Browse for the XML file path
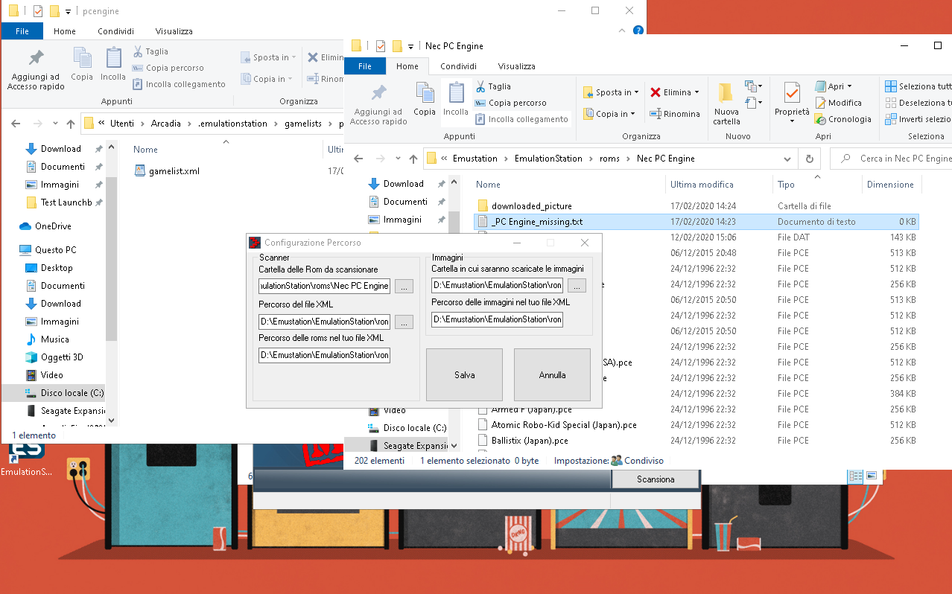This screenshot has width=952, height=594. click(x=404, y=322)
